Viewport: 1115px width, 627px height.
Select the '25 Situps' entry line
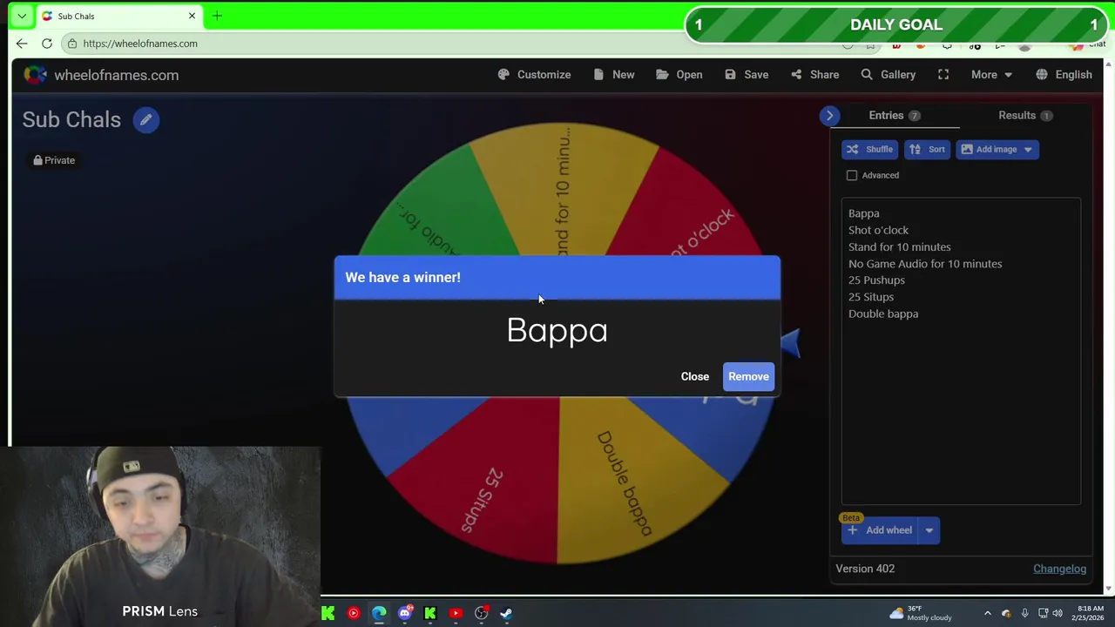pos(870,297)
